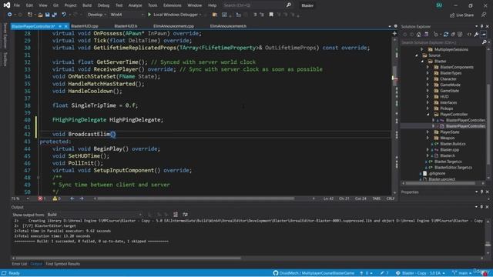This screenshot has width=493, height=277.
Task: Click the Find in Files icon
Action: pyautogui.click(x=215, y=15)
